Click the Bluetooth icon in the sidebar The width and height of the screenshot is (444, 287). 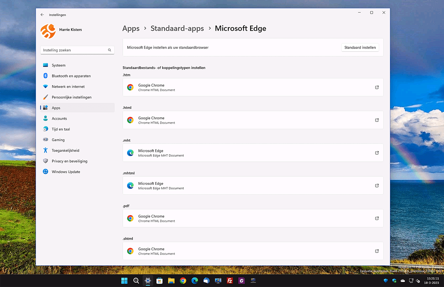46,76
